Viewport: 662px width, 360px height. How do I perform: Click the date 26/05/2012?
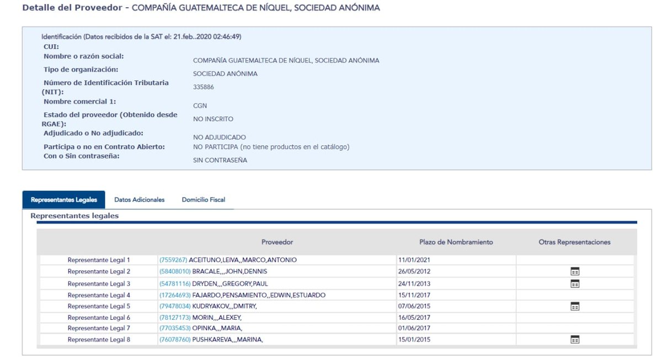413,272
